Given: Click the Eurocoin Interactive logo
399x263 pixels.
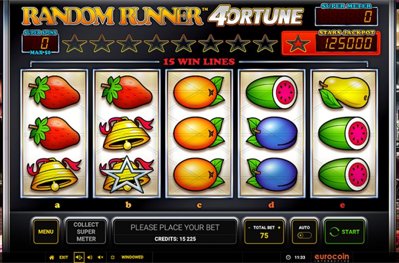Looking at the screenshot, I should (332, 257).
